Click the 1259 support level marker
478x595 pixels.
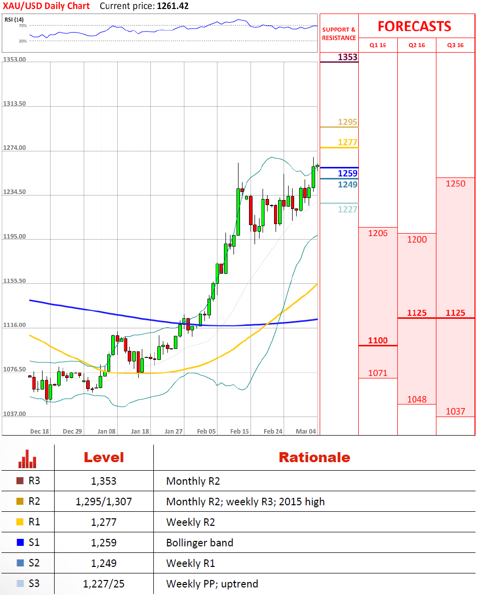[348, 173]
